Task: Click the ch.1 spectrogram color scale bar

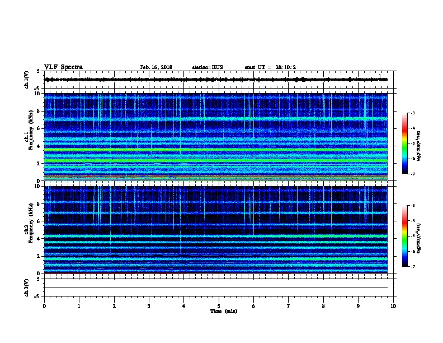Action: [x=404, y=143]
